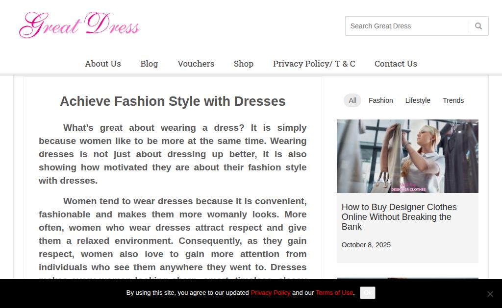Screen dimensions: 502x308
Task: Focus the Search Great Dress field
Action: (x=407, y=26)
